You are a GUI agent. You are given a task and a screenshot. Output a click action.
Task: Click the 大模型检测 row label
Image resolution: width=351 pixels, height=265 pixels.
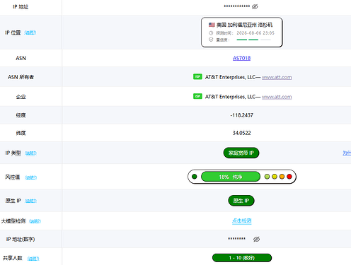tap(13, 221)
